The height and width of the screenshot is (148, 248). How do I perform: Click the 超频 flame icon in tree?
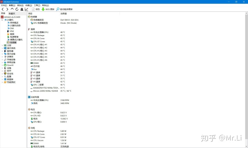8,34
